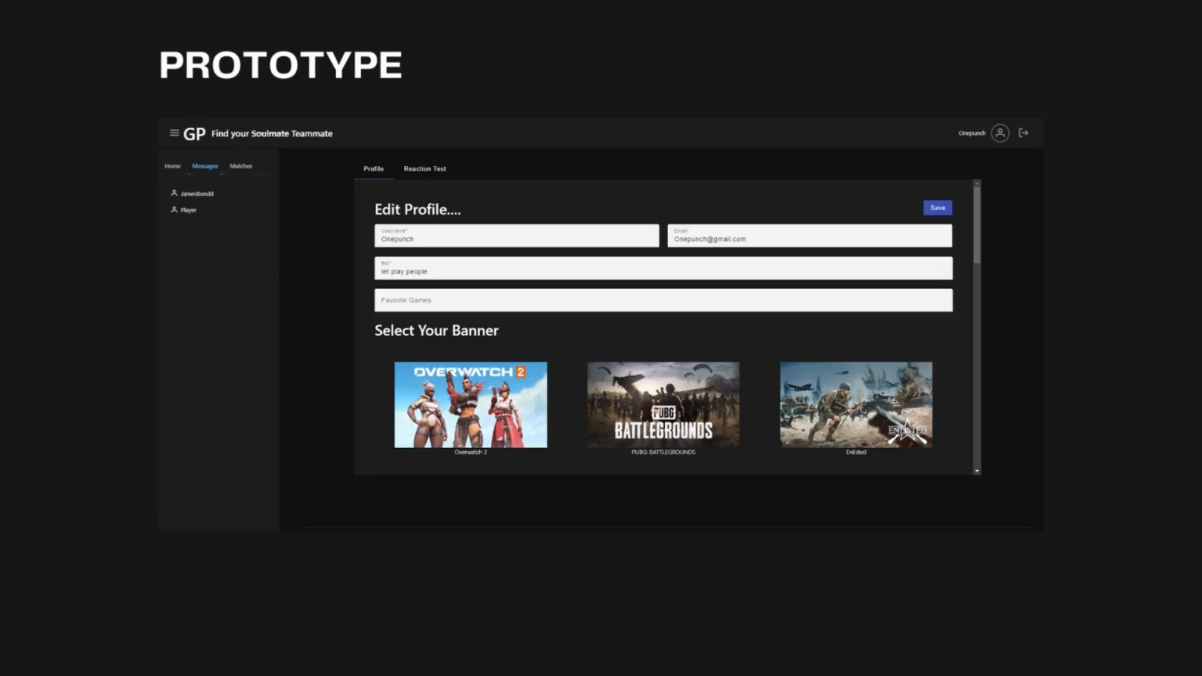This screenshot has width=1202, height=676.
Task: Switch to the Matches tab
Action: point(241,166)
